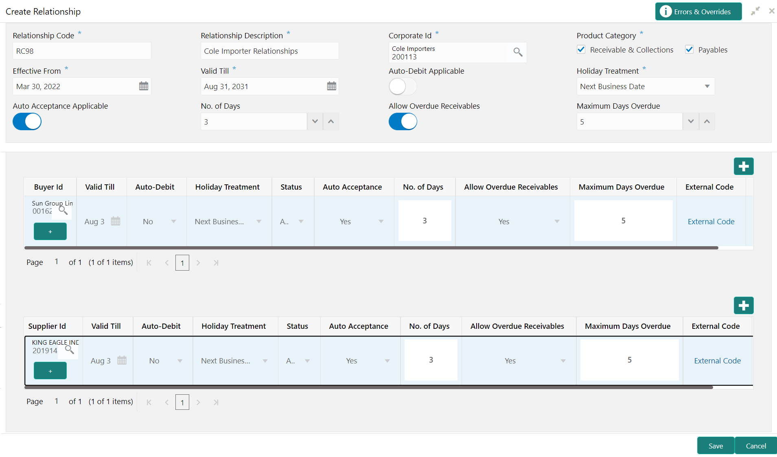777x457 pixels.
Task: Click the Errors & Overrides button
Action: click(698, 11)
